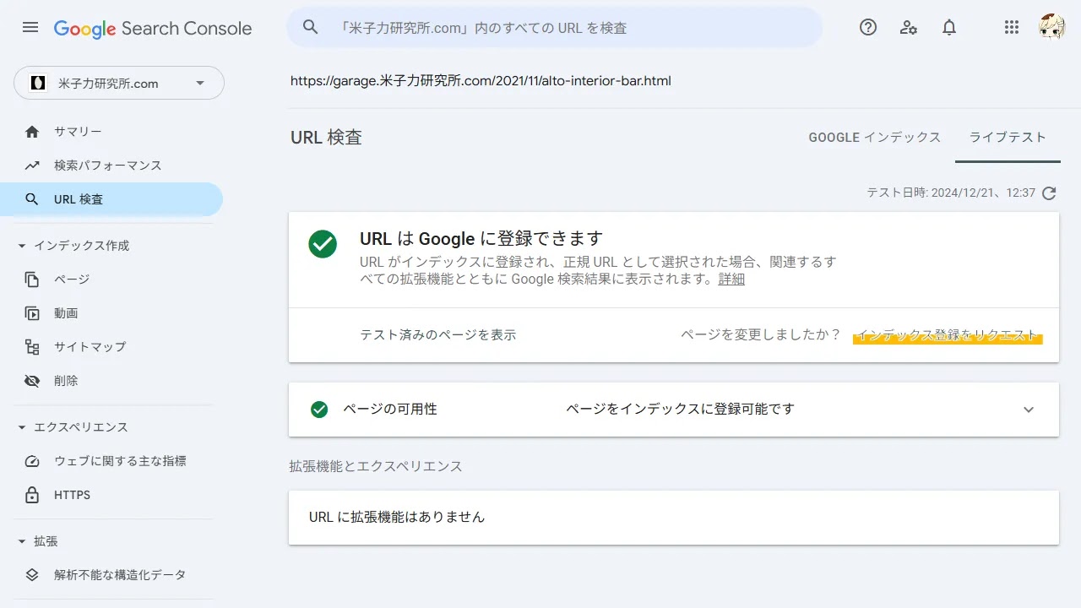Image resolution: width=1081 pixels, height=608 pixels.
Task: Open the help question mark icon
Action: click(x=868, y=27)
